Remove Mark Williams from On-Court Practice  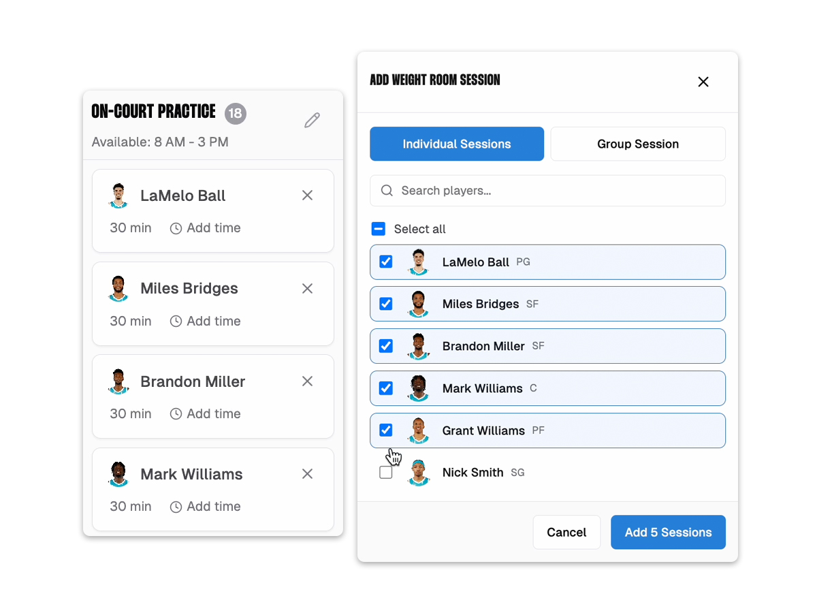tap(307, 474)
